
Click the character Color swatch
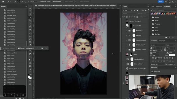click(172, 55)
